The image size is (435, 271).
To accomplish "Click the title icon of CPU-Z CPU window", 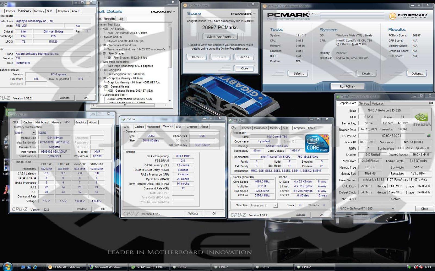I will [x=231, y=121].
